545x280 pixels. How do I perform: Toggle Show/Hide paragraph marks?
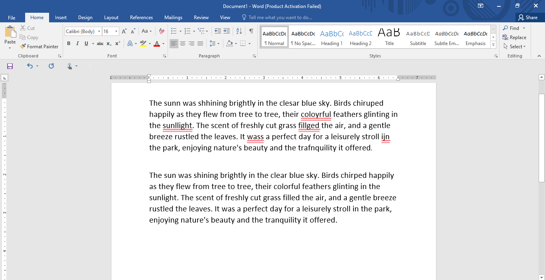(x=251, y=31)
